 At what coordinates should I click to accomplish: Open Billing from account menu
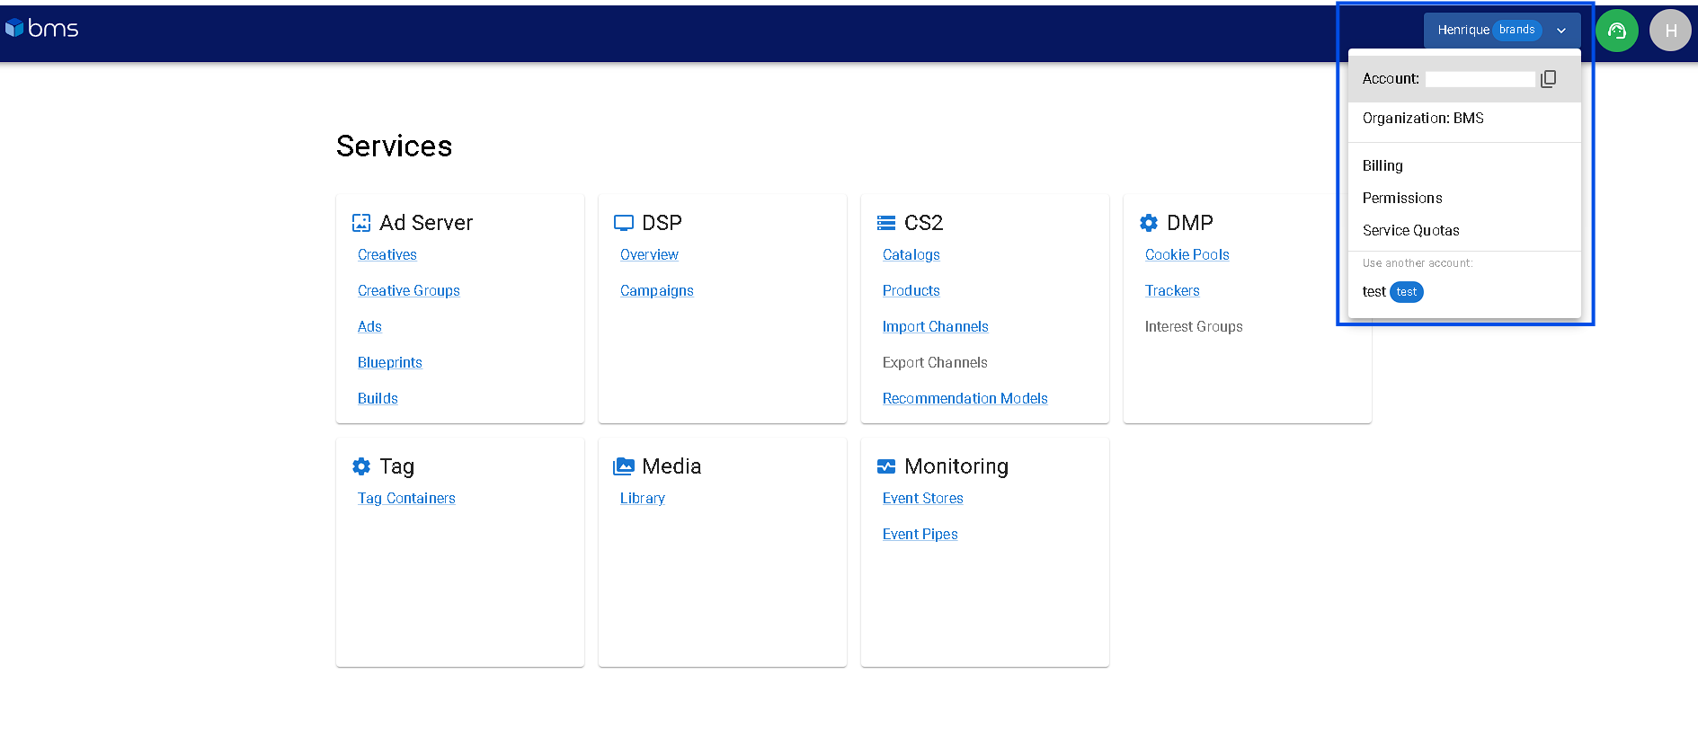click(1382, 165)
